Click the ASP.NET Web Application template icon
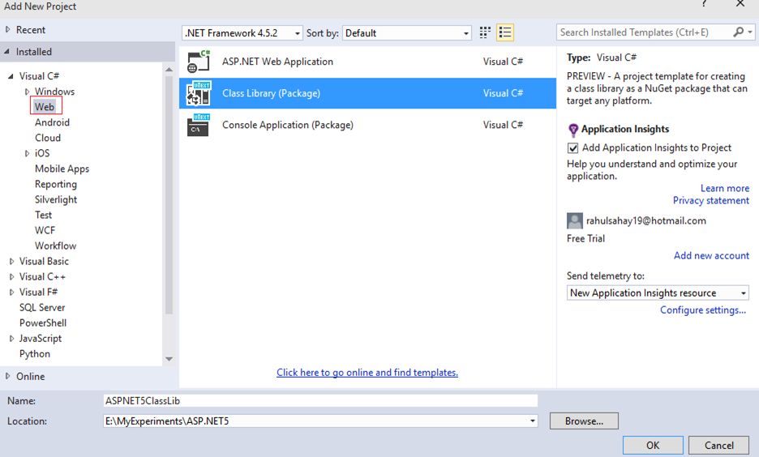The height and width of the screenshot is (457, 759). pyautogui.click(x=199, y=62)
